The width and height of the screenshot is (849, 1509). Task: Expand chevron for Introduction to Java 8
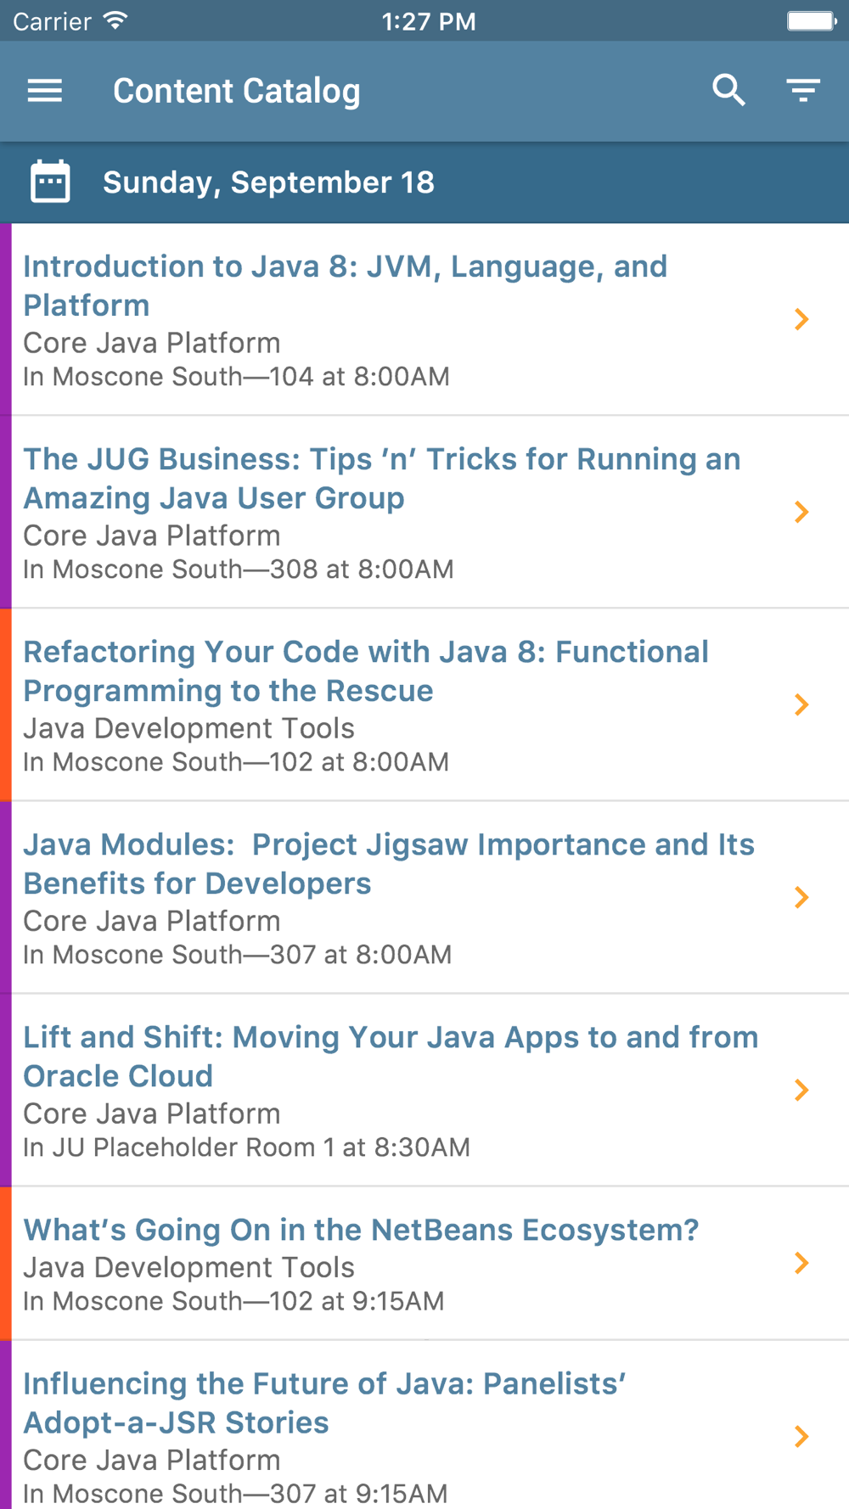click(x=801, y=319)
